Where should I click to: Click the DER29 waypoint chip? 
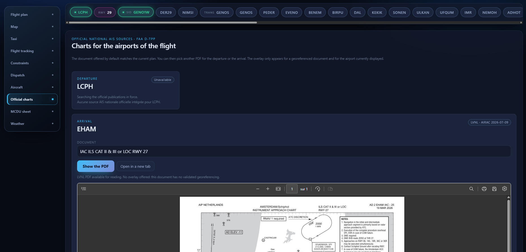click(x=166, y=12)
